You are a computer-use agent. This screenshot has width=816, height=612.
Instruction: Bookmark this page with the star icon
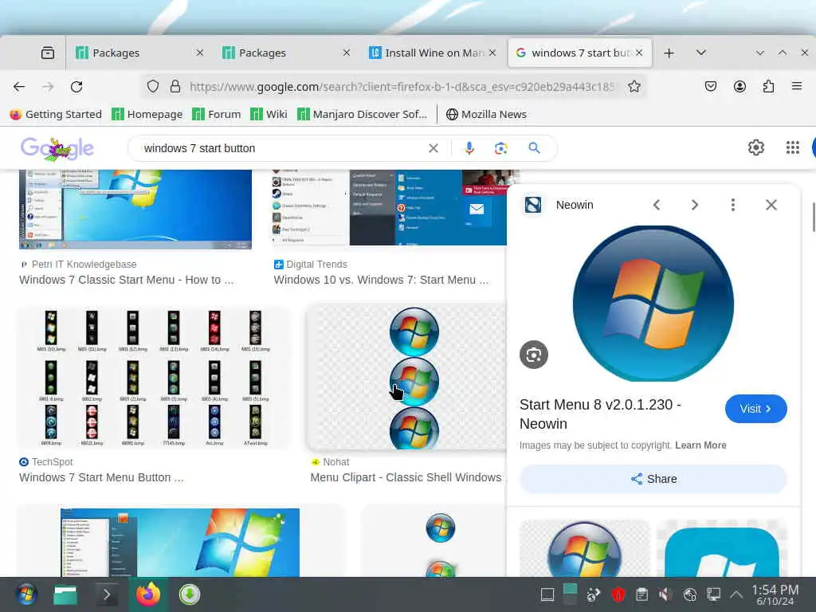coord(634,86)
